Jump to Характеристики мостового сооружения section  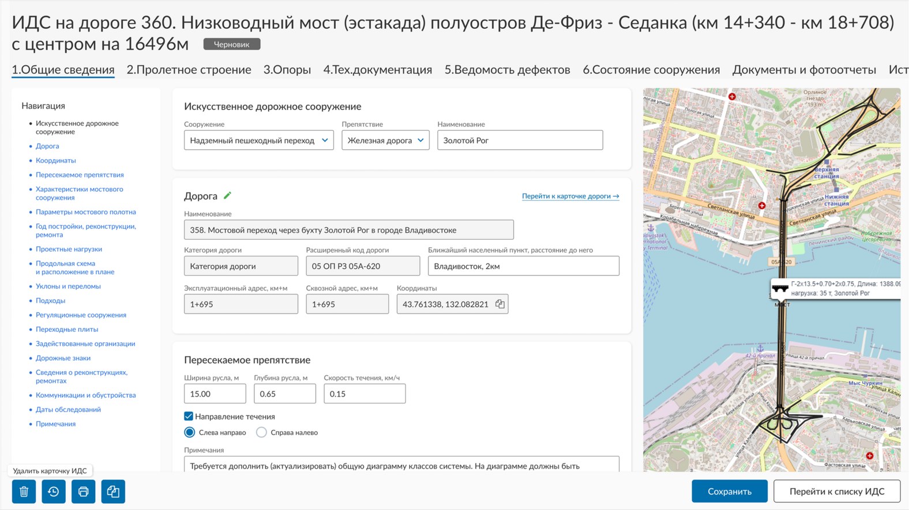coord(79,193)
